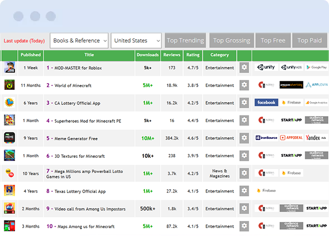
Task: Click the CA Lottery sun app thumbnail
Action: [9, 103]
